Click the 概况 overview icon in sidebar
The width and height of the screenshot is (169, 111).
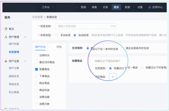(6, 29)
